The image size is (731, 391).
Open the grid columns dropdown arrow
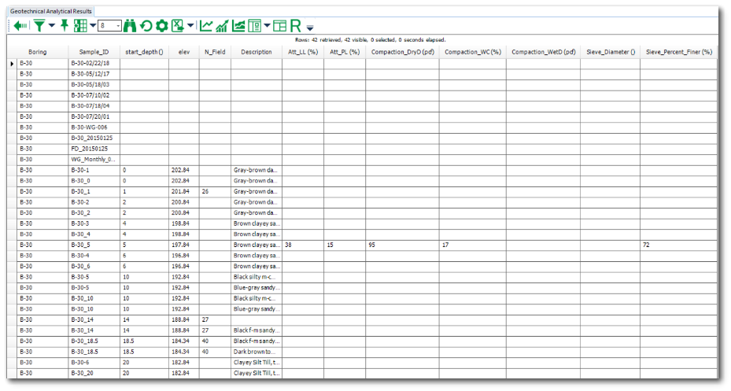[x=93, y=26]
